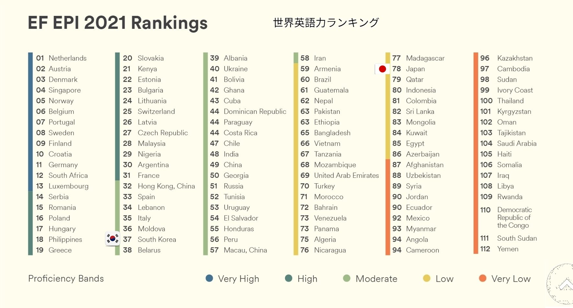The image size is (573, 308).
Task: Click the orange Very Low legend dot
Action: (482, 278)
